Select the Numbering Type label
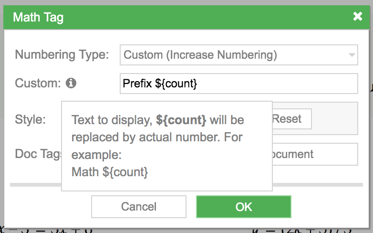Viewport: 373px width, 233px height. click(62, 54)
